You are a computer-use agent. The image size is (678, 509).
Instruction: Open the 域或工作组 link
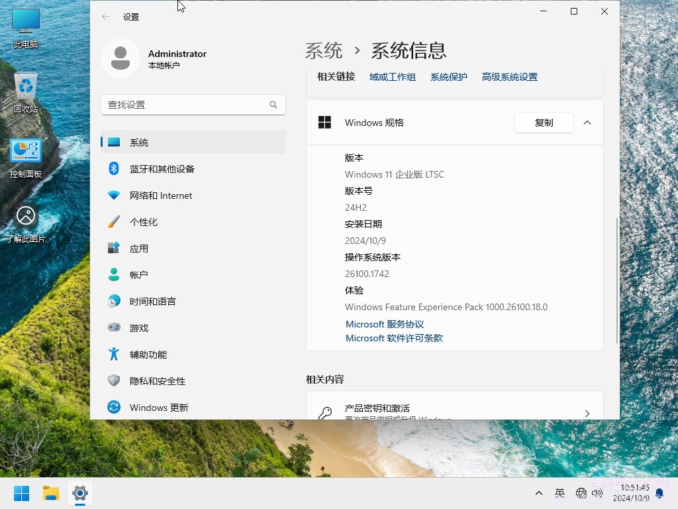pyautogui.click(x=393, y=77)
